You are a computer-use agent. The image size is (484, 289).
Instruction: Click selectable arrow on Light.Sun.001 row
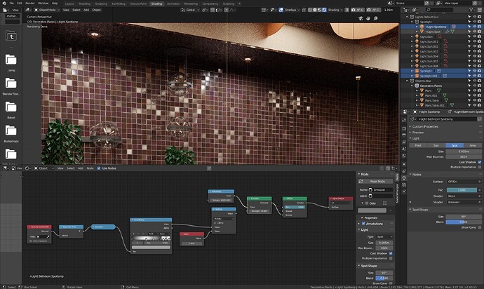[469, 41]
